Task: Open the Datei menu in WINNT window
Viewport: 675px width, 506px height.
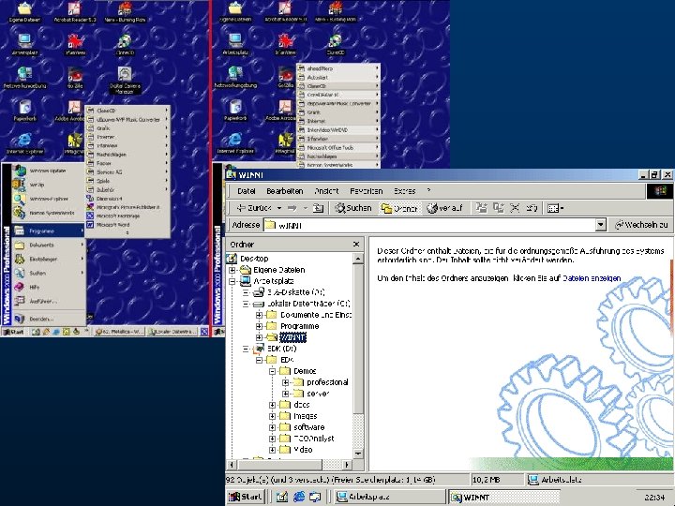Action: tap(247, 191)
